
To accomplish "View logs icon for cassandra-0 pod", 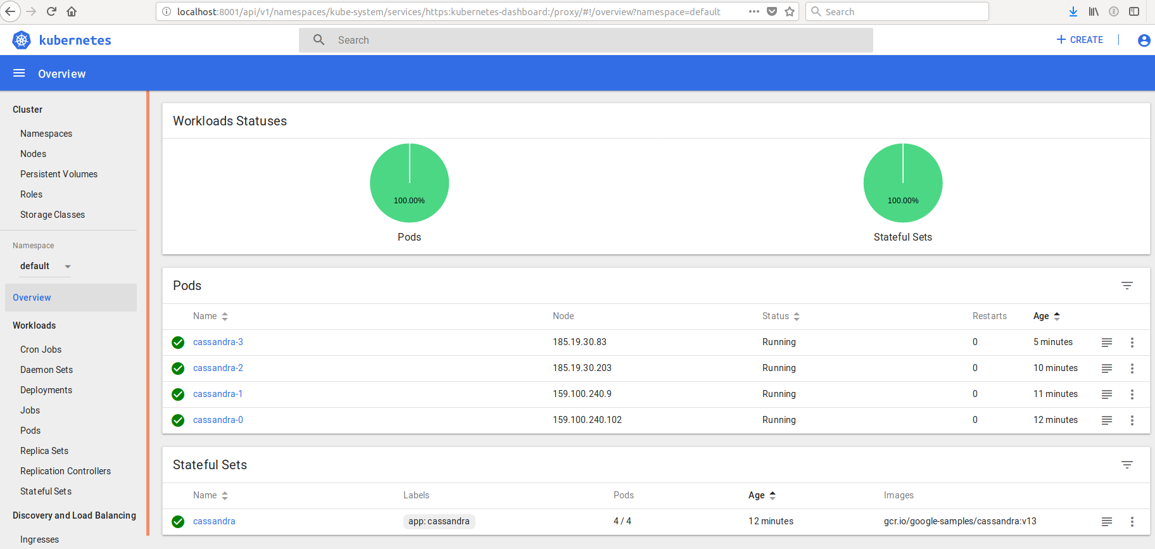I will pos(1106,420).
